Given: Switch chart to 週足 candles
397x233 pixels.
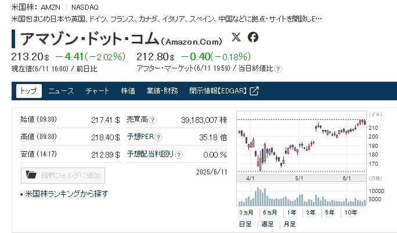Looking at the screenshot, I should (x=268, y=224).
